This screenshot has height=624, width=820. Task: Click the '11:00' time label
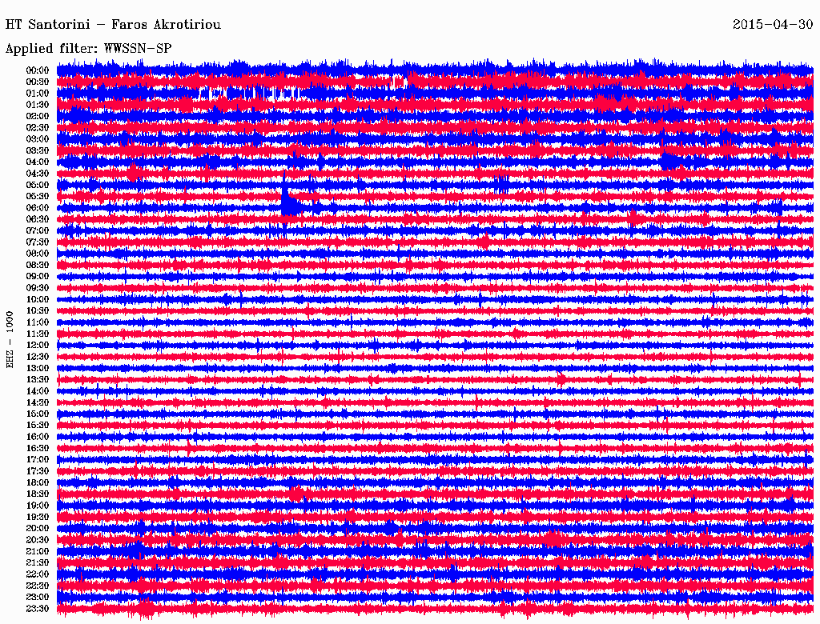(38, 322)
